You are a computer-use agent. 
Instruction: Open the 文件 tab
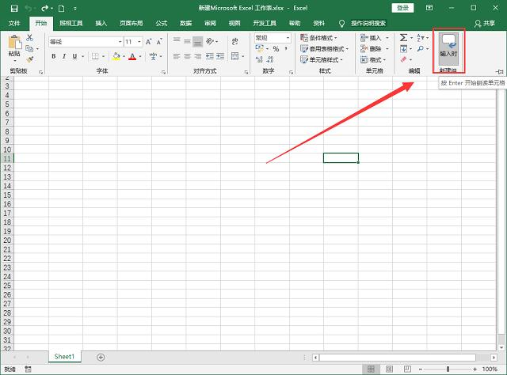tap(14, 23)
